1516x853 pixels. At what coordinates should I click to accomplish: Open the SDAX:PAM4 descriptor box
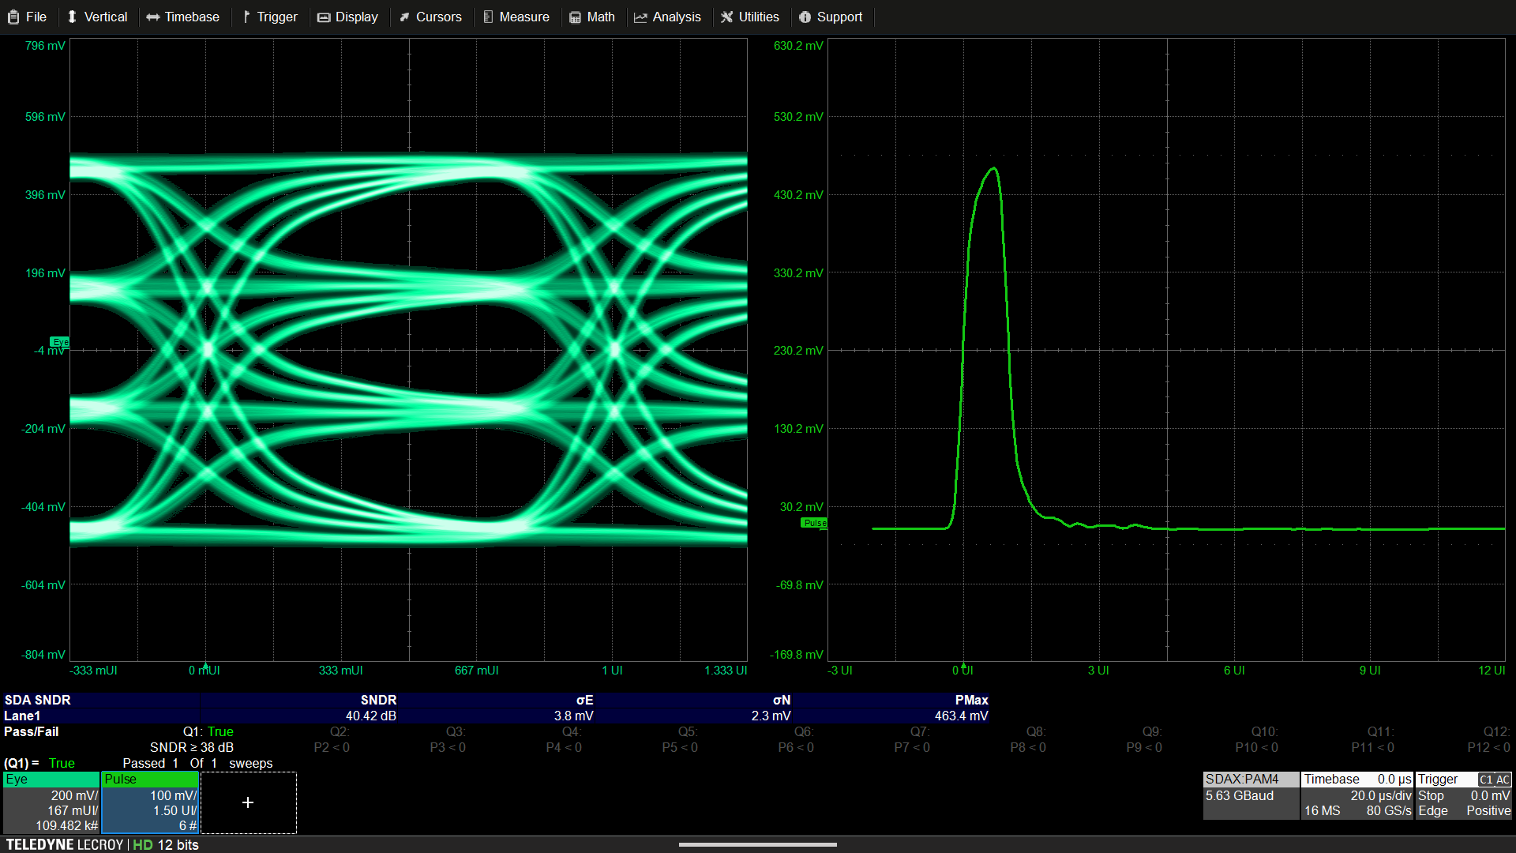tap(1250, 795)
